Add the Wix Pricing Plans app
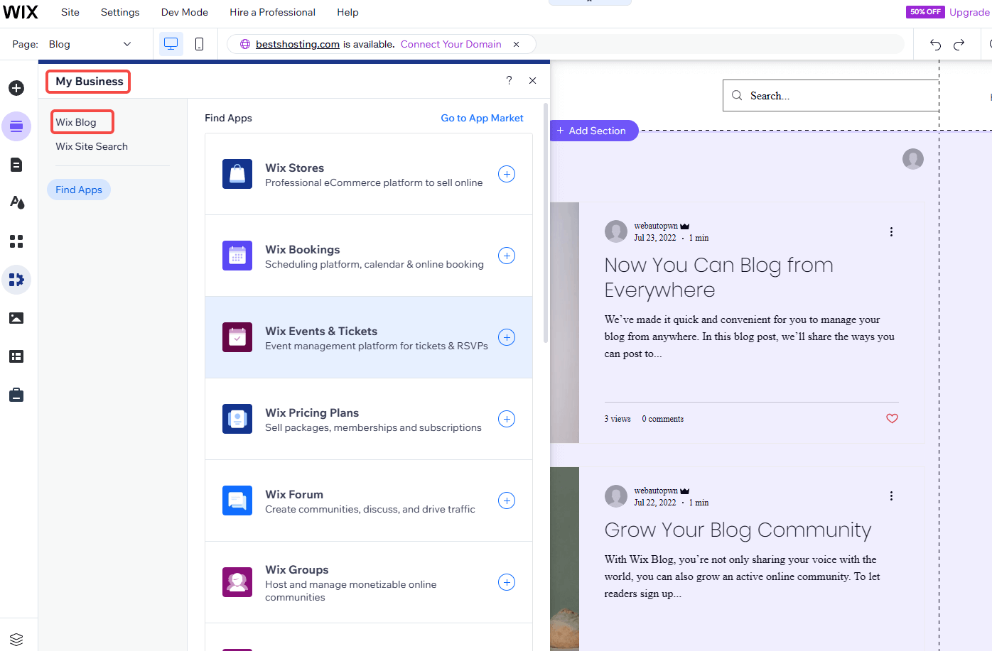Viewport: 992px width, 651px height. coord(507,419)
